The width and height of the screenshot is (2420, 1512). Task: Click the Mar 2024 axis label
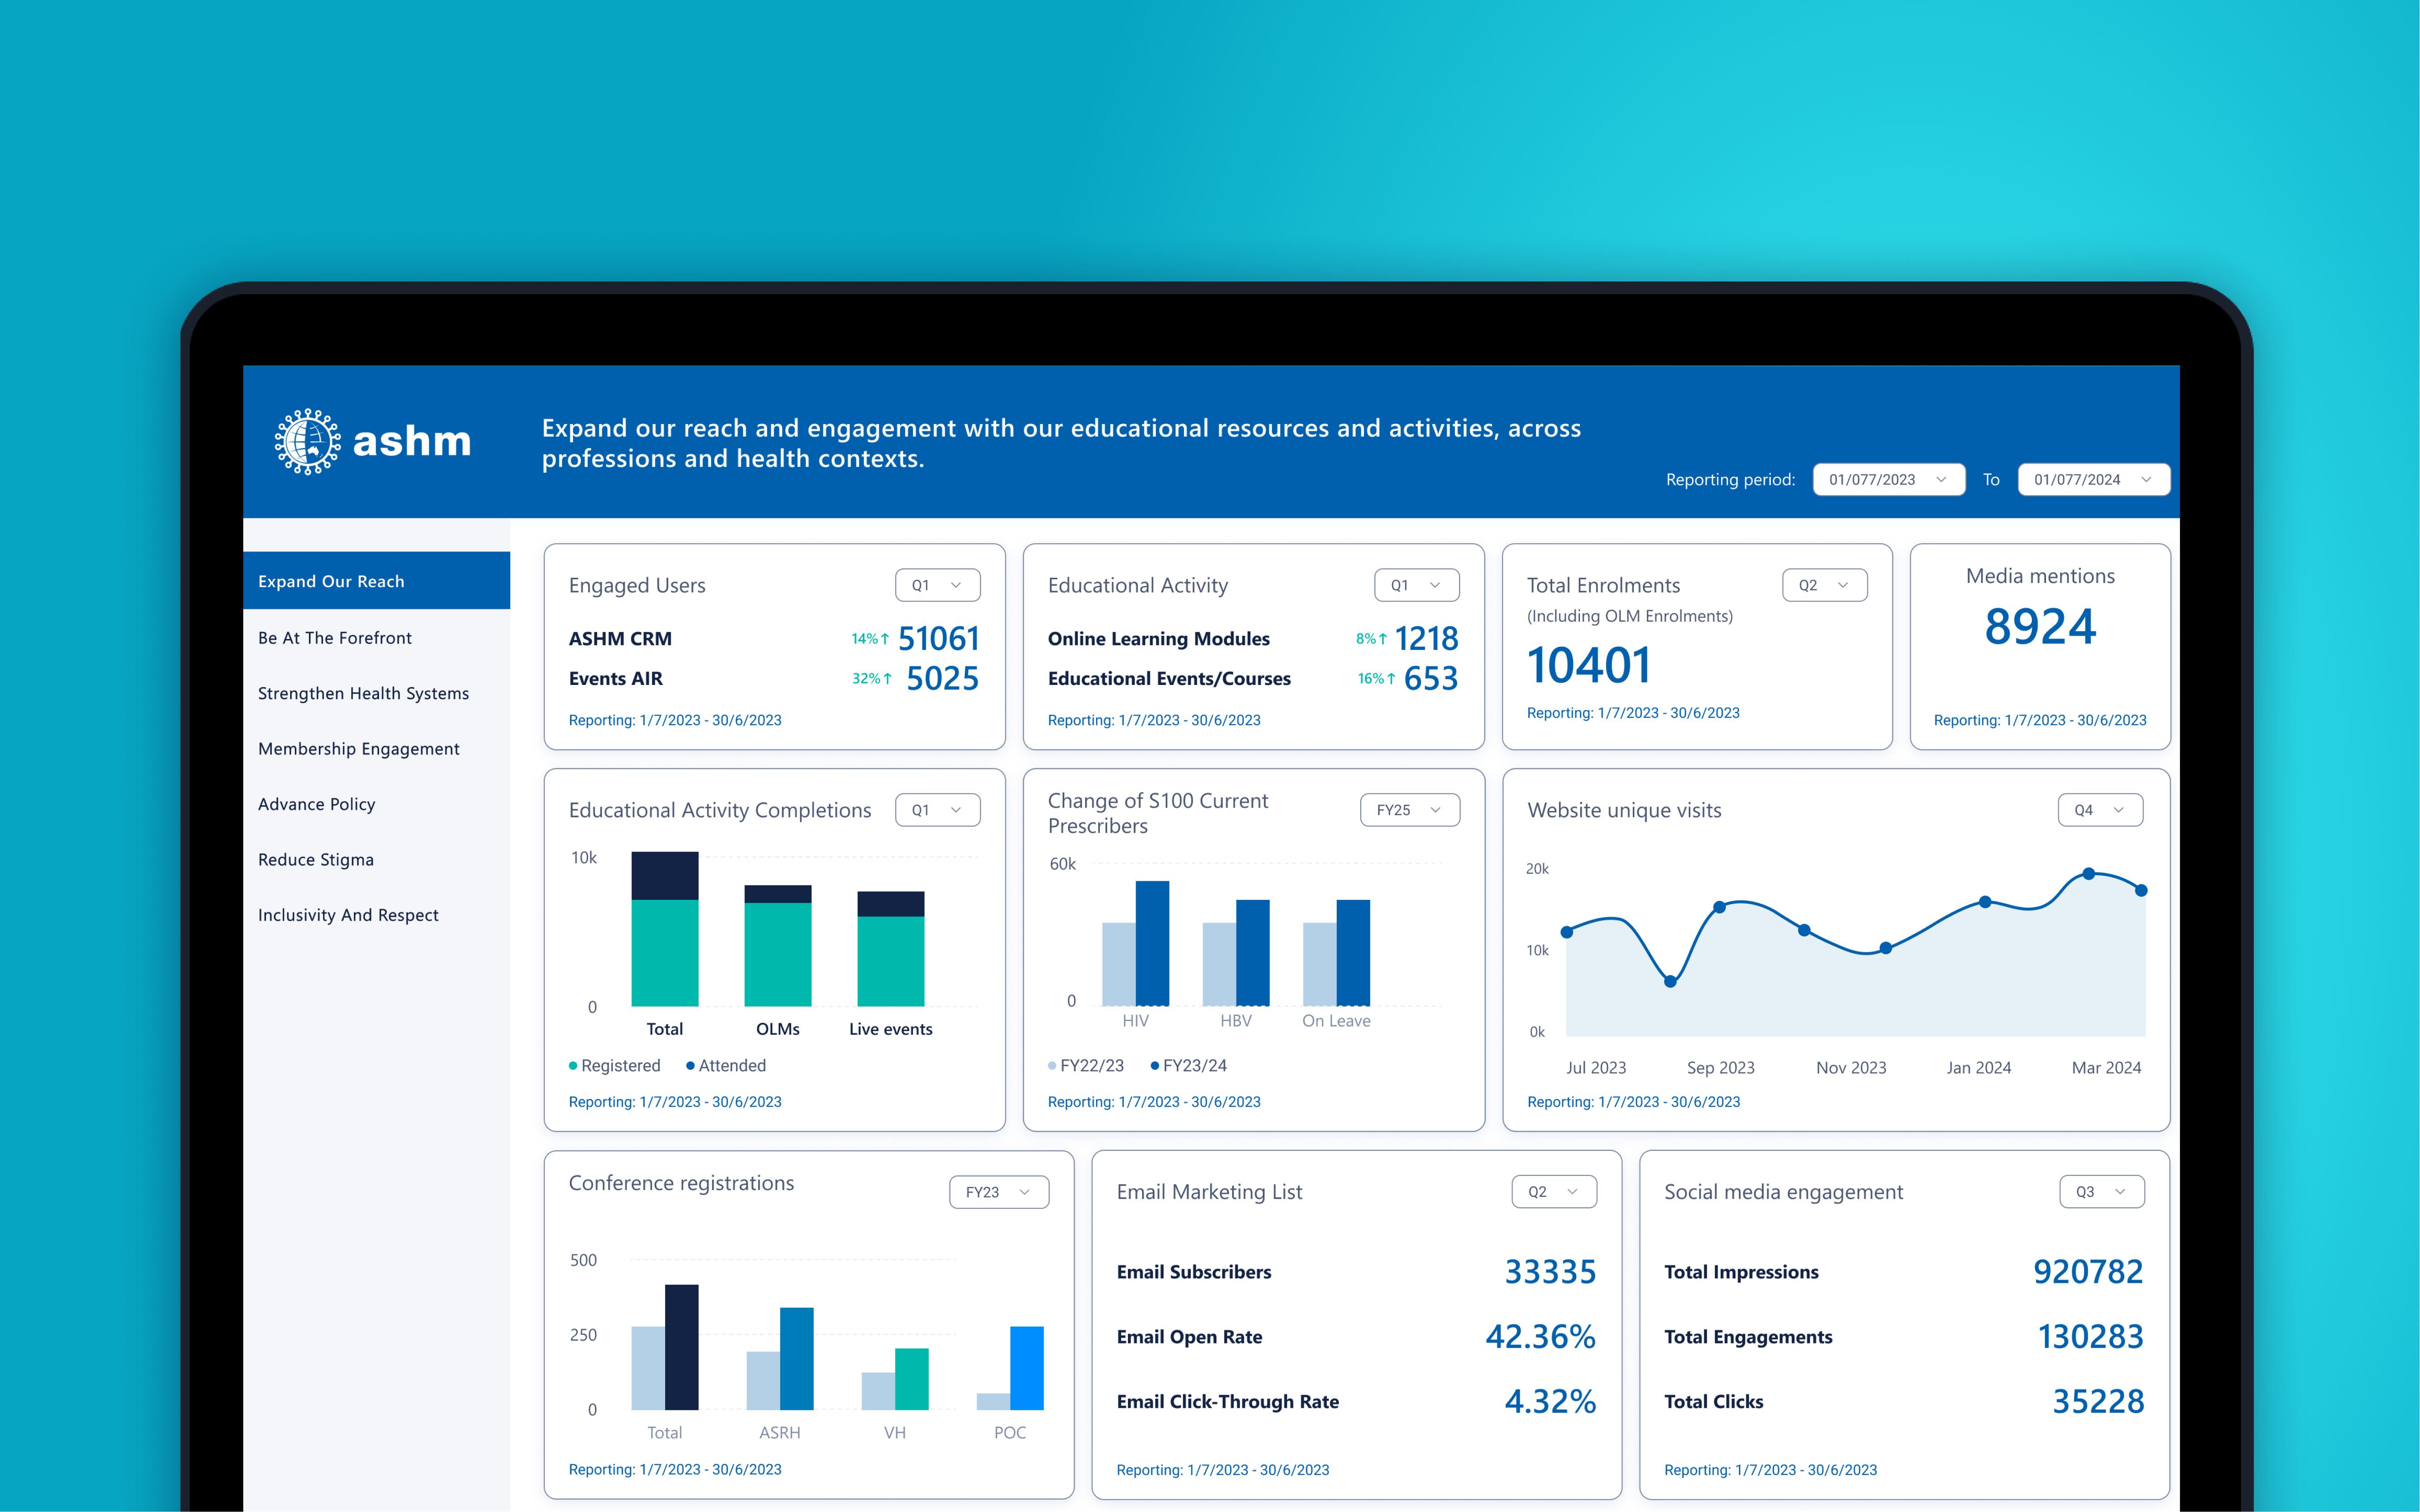click(x=2106, y=1068)
